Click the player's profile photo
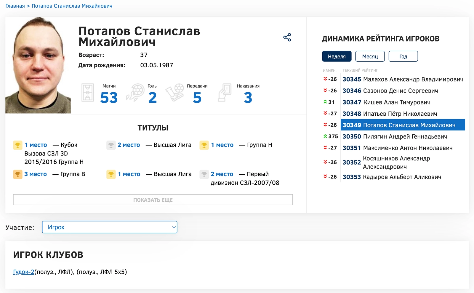The height and width of the screenshot is (293, 474). [x=38, y=65]
